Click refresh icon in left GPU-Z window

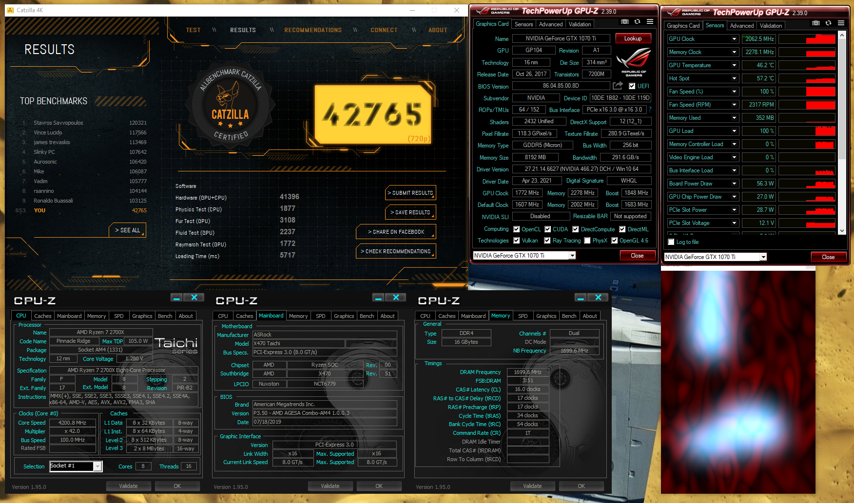(x=637, y=22)
